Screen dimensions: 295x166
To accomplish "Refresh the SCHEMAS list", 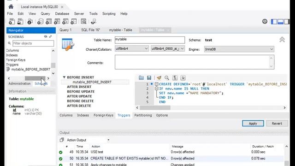I will [x=46, y=36].
